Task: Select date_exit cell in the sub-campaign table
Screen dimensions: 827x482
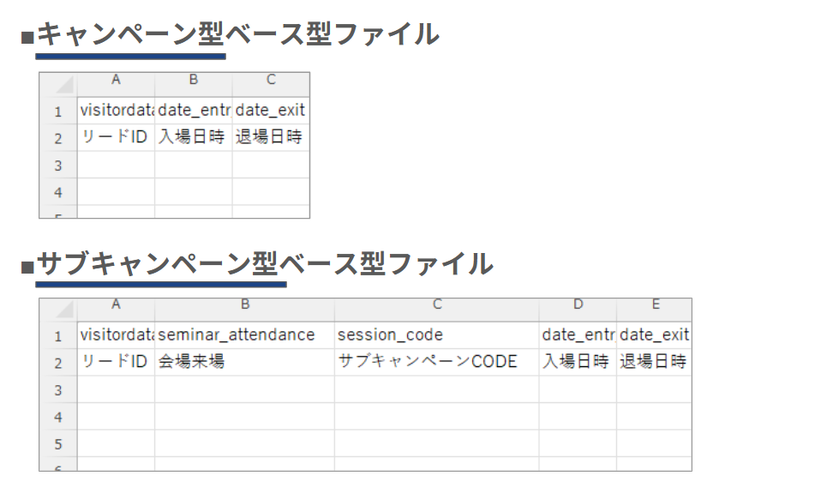Action: [655, 334]
